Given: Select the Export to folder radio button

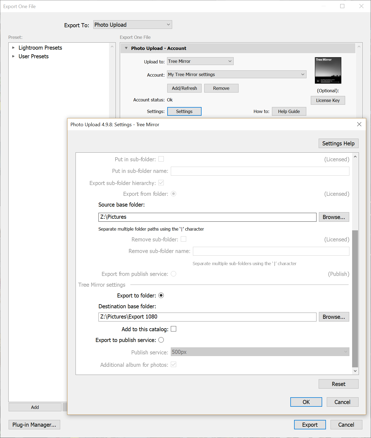Looking at the screenshot, I should [x=161, y=296].
